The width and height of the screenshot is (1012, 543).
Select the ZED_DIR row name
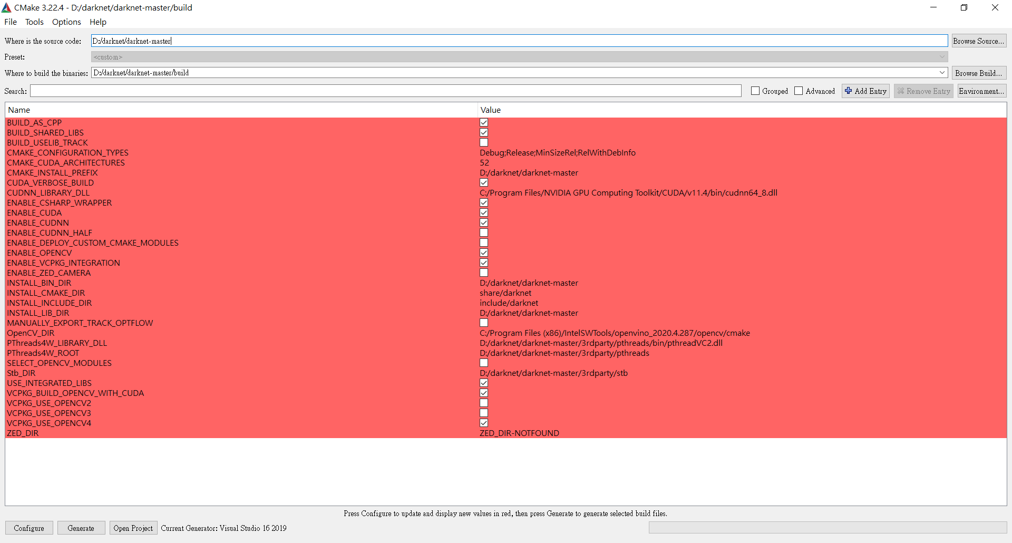pos(23,433)
